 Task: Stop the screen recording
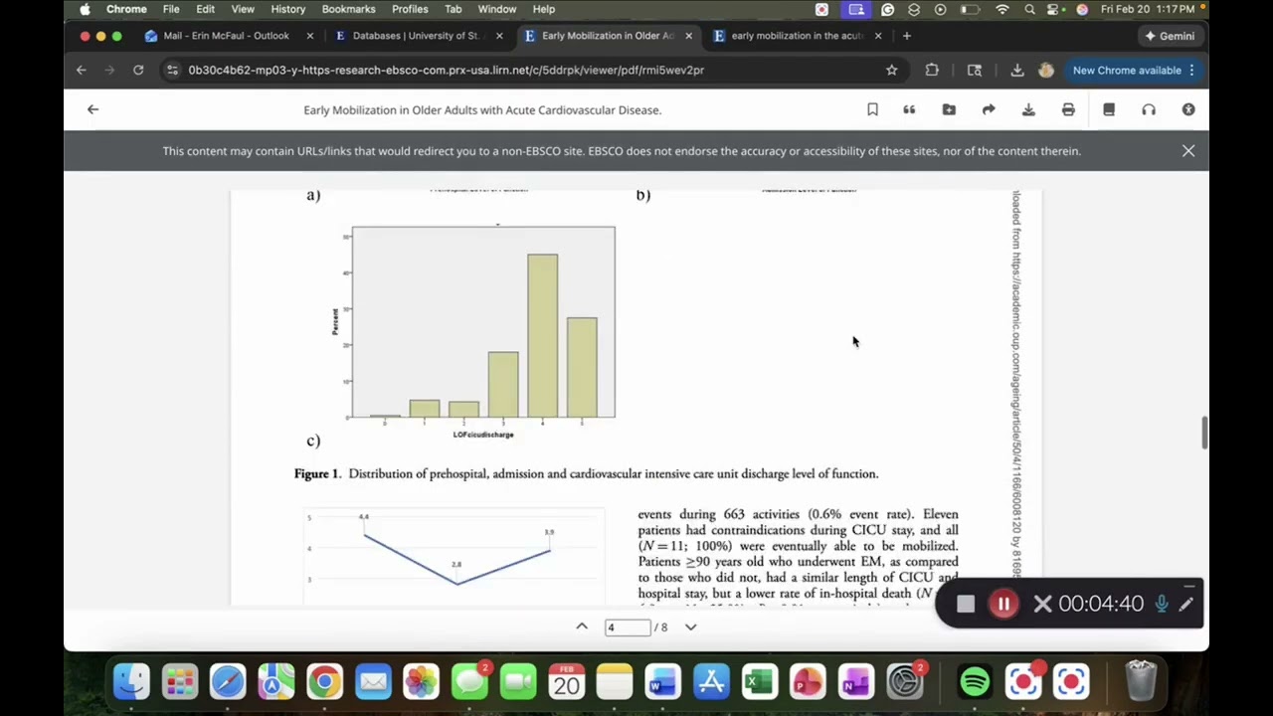tap(965, 604)
